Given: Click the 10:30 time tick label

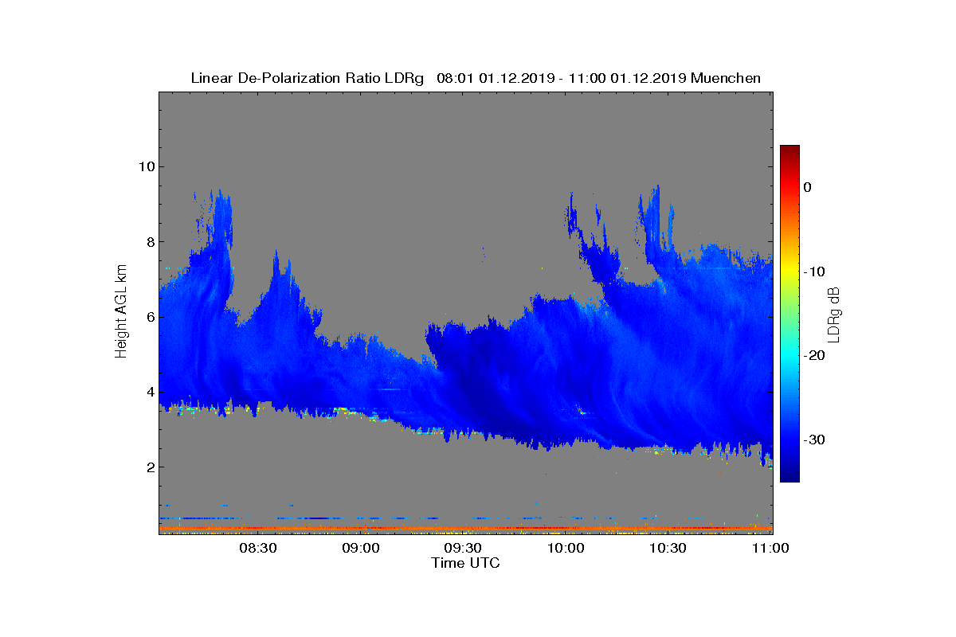Looking at the screenshot, I should (x=668, y=548).
